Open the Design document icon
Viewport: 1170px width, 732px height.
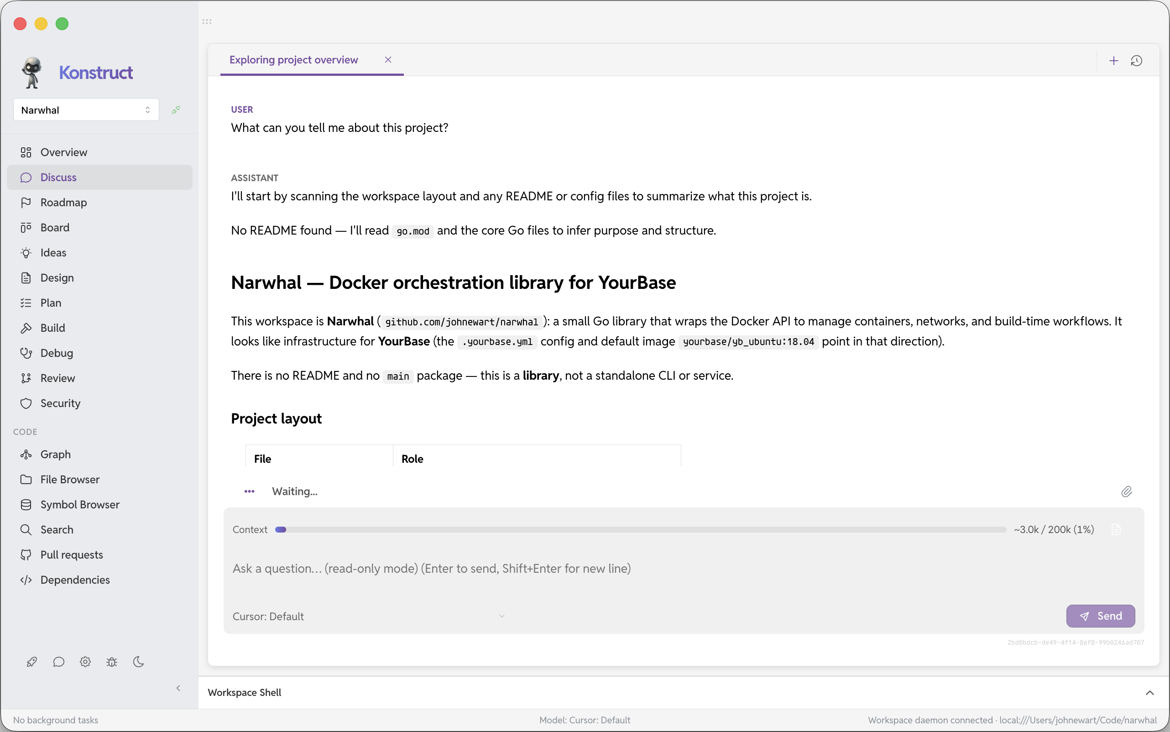(x=26, y=278)
